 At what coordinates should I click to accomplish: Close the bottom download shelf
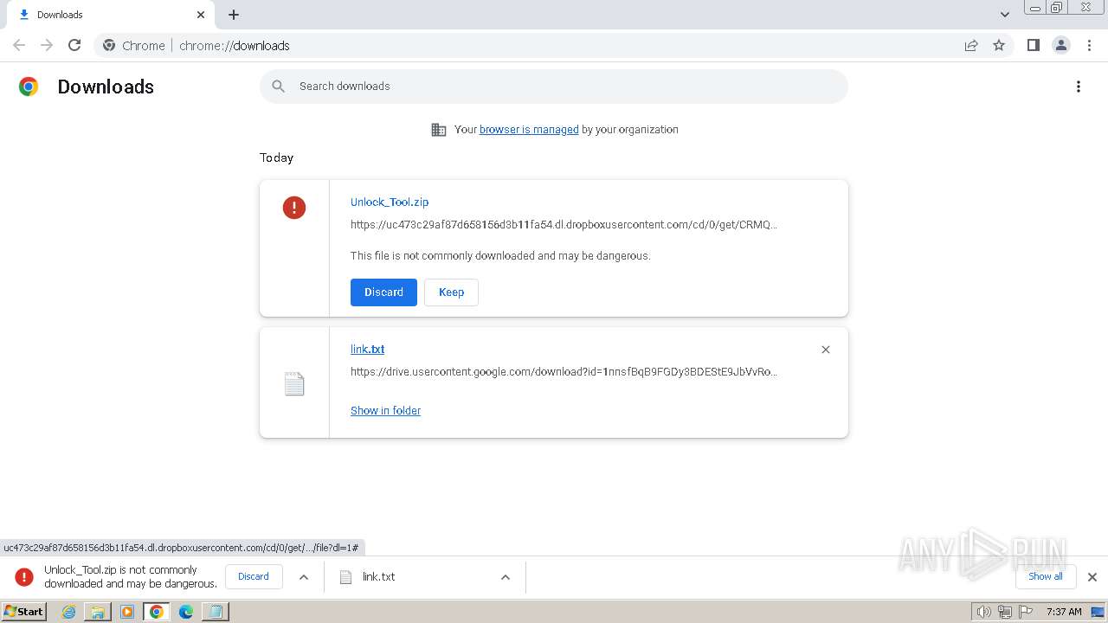(x=1092, y=577)
